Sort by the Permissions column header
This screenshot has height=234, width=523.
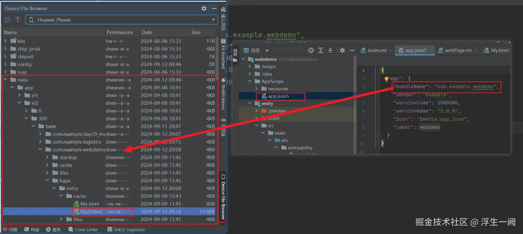coord(123,32)
